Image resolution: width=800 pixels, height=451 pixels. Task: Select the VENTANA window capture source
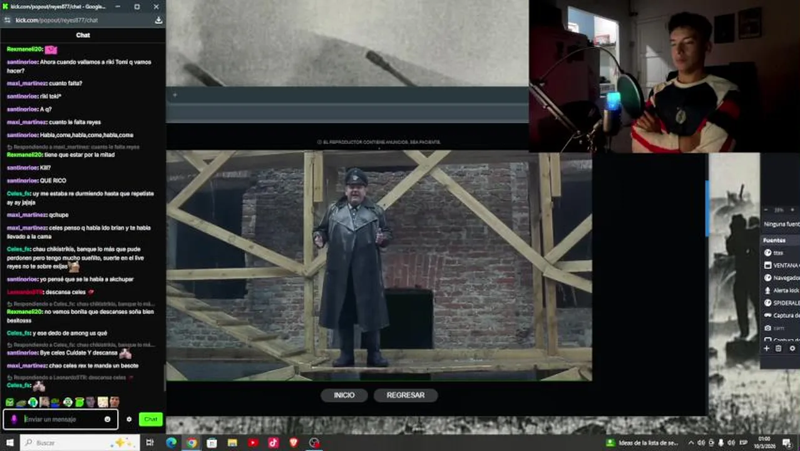point(781,265)
